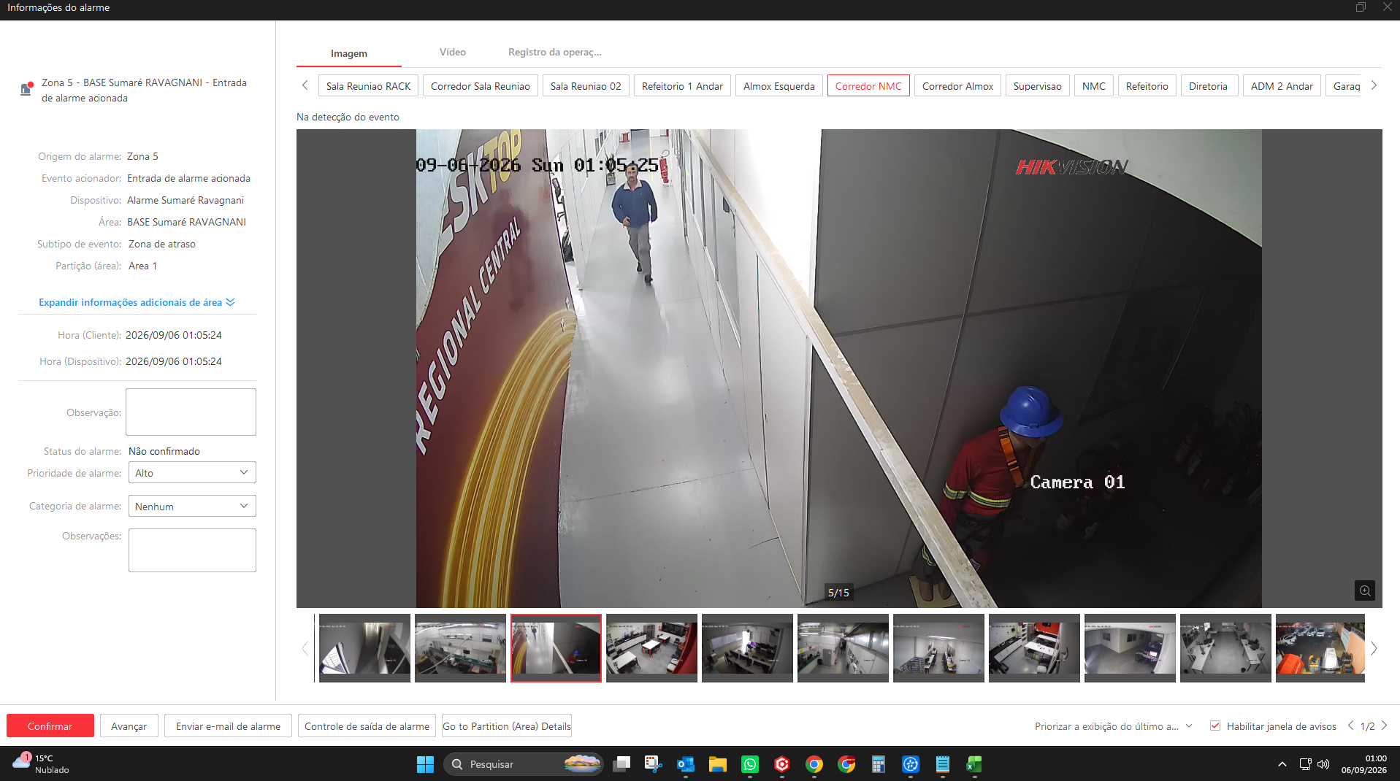Image resolution: width=1400 pixels, height=781 pixels.
Task: Open Outlook from the taskbar
Action: tap(685, 764)
